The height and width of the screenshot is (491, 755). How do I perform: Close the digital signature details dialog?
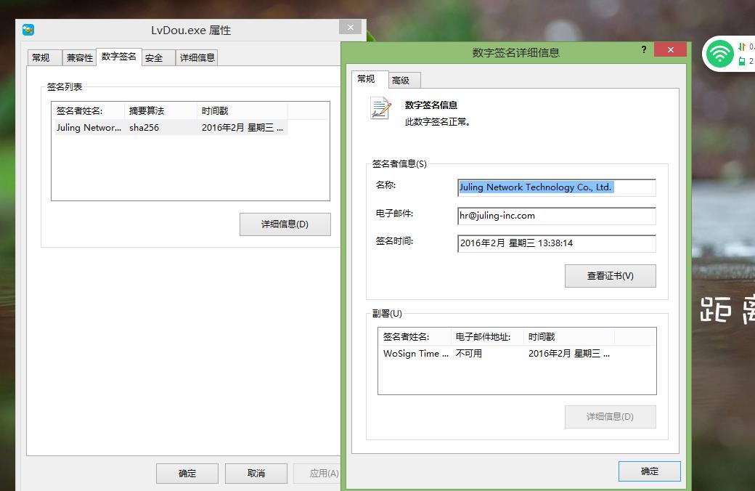[x=670, y=49]
